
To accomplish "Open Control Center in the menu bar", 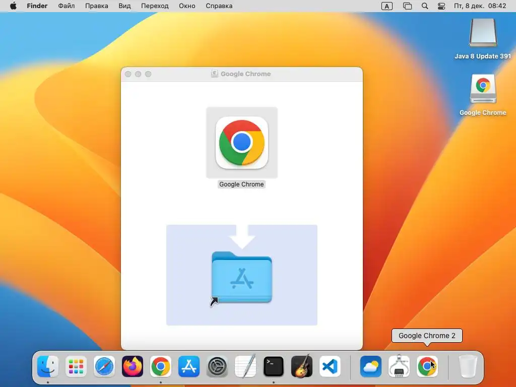I will 441,6.
